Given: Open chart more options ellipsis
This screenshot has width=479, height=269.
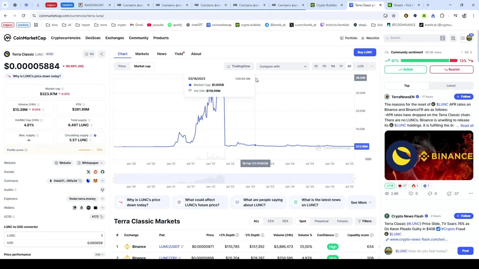Looking at the screenshot, I should click(372, 66).
